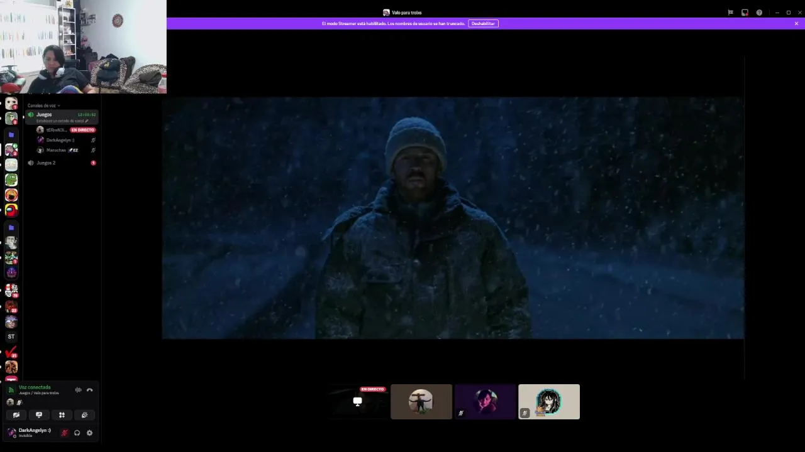Open the red checkmark server icon
Viewport: 805px width, 452px height.
(x=11, y=353)
